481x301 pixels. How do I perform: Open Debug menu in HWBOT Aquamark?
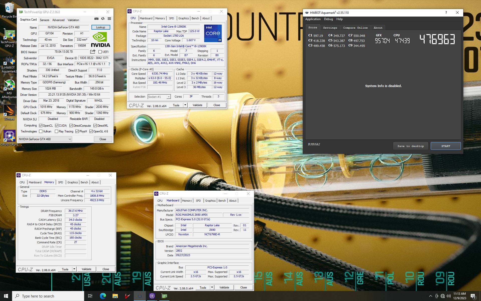(328, 19)
